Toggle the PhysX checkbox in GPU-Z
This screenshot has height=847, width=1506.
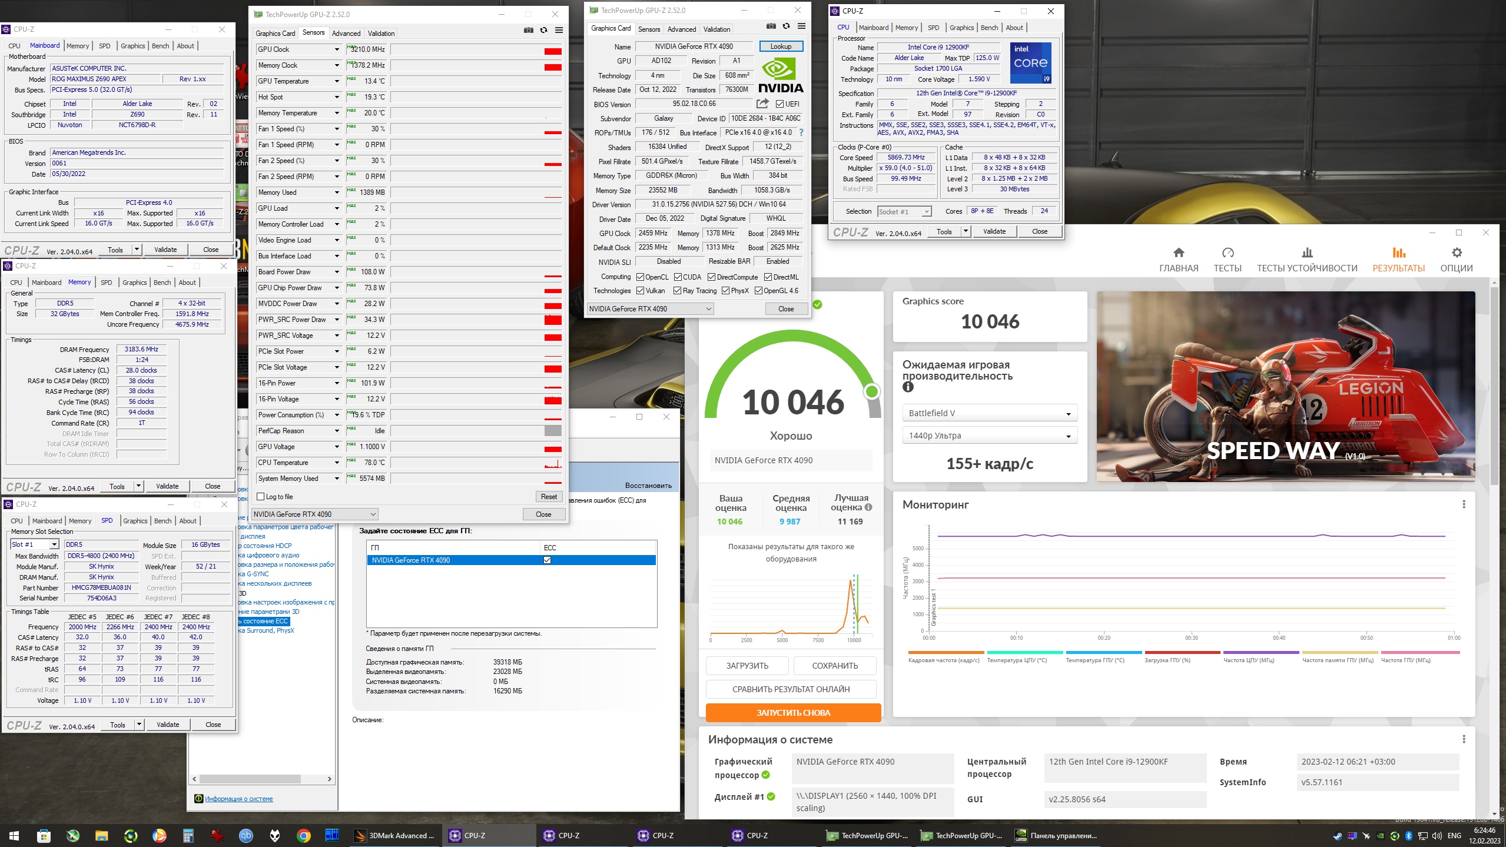725,291
